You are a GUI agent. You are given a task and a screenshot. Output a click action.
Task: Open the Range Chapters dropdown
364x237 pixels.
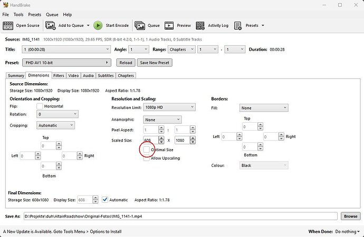pyautogui.click(x=181, y=50)
